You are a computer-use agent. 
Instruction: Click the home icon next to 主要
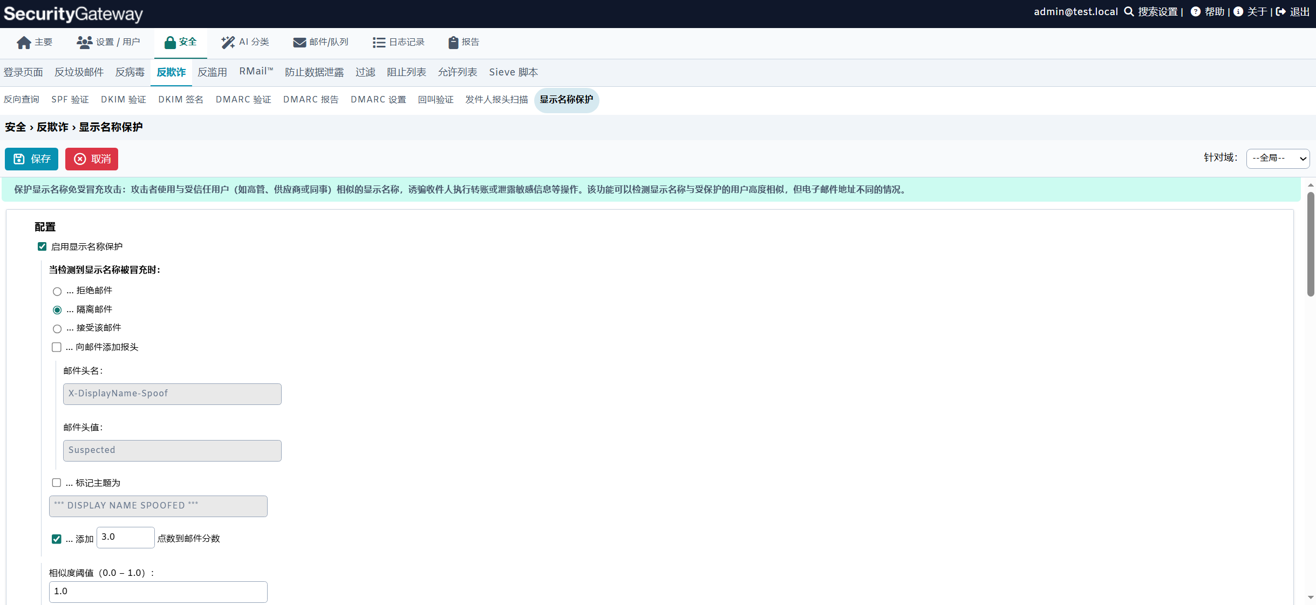(24, 42)
